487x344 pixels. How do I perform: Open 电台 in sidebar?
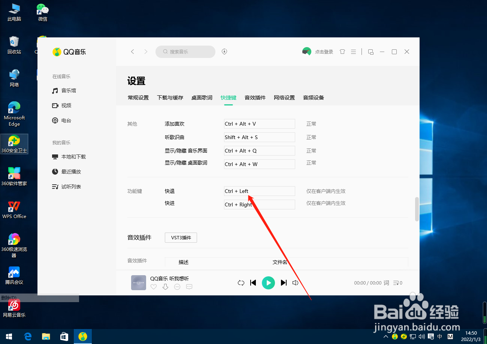(x=62, y=120)
